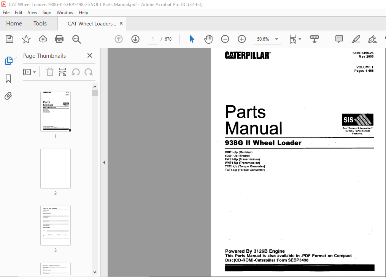Click the 'TCT1-Up (Torque Converter)' line

coord(245,170)
